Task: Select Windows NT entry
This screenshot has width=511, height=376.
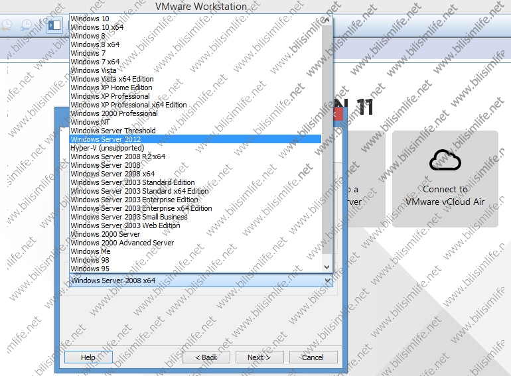Action: pos(195,122)
